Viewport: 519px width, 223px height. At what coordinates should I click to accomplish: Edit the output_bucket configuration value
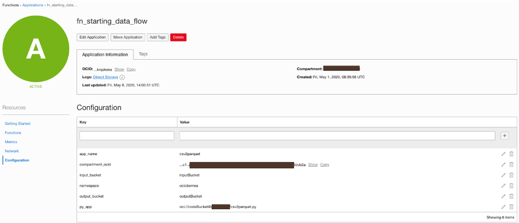point(503,196)
